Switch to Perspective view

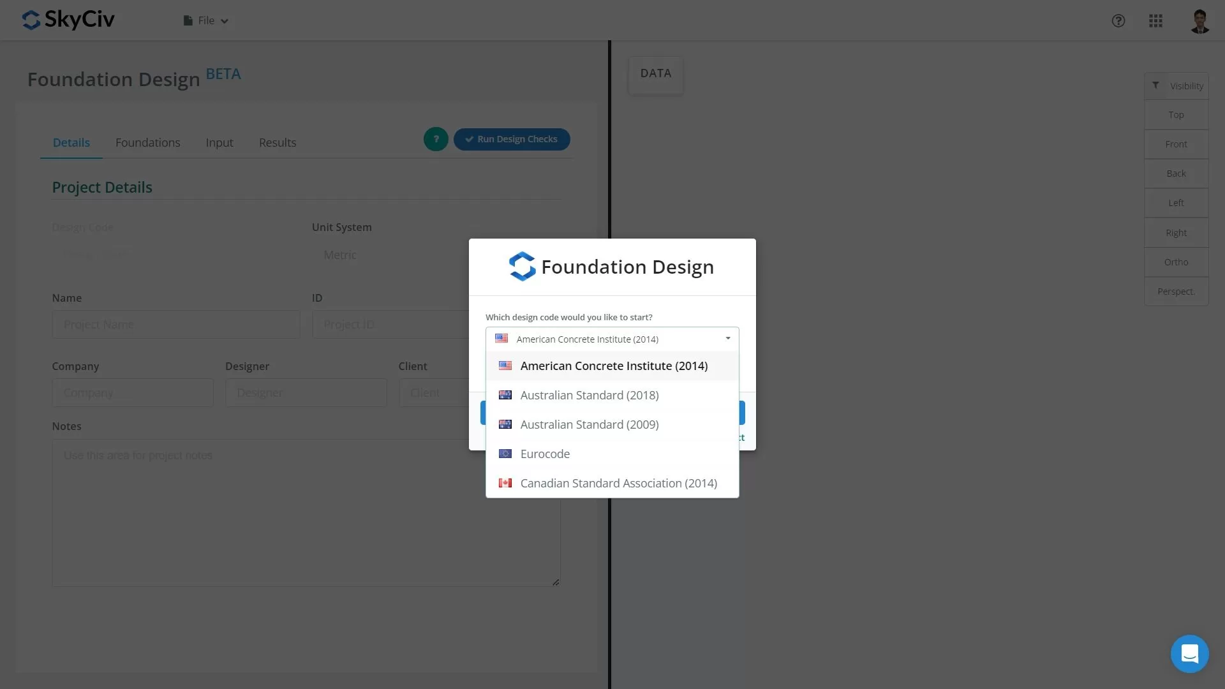[1176, 292]
